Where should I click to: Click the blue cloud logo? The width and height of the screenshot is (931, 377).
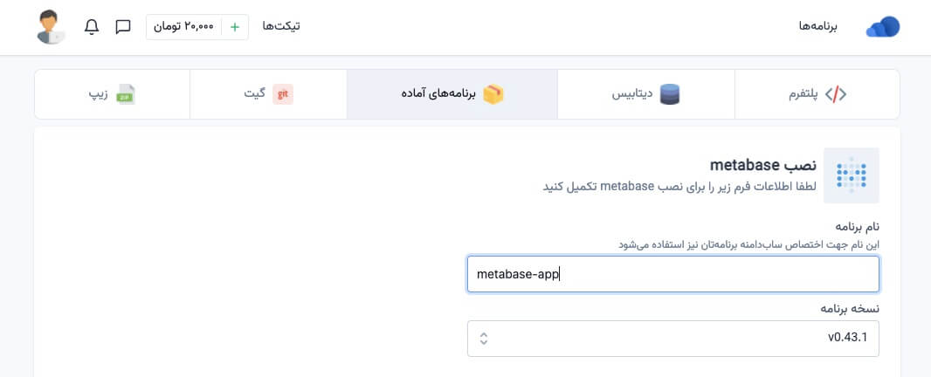(x=882, y=27)
